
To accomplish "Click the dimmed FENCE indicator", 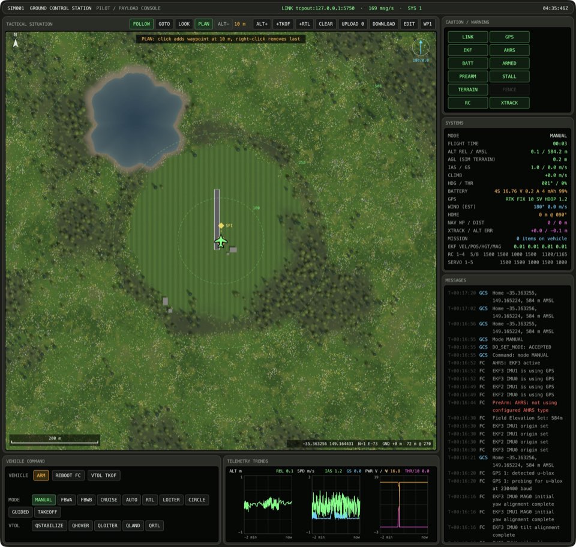I will 509,89.
